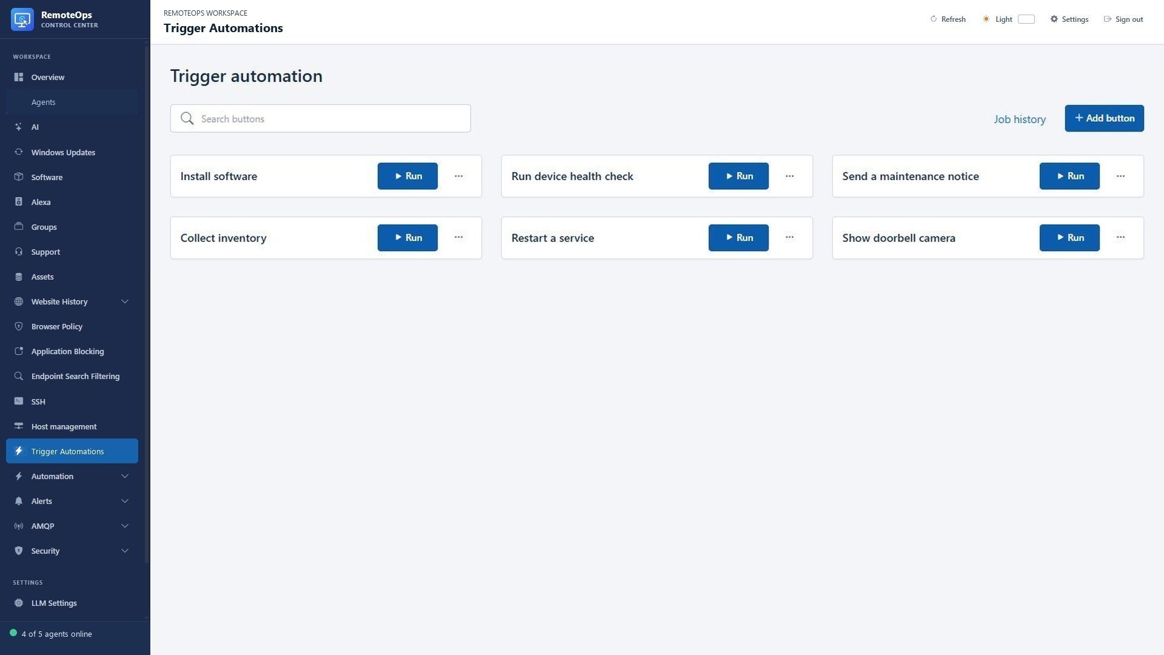
Task: Open more options for Install software
Action: click(459, 176)
